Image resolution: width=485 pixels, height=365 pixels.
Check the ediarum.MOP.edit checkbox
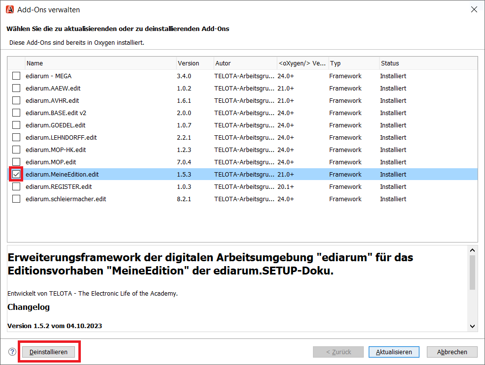click(x=16, y=162)
